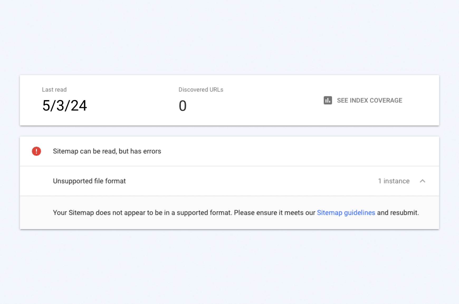The height and width of the screenshot is (304, 459).
Task: Select the 5/3/24 last read date
Action: pos(65,106)
